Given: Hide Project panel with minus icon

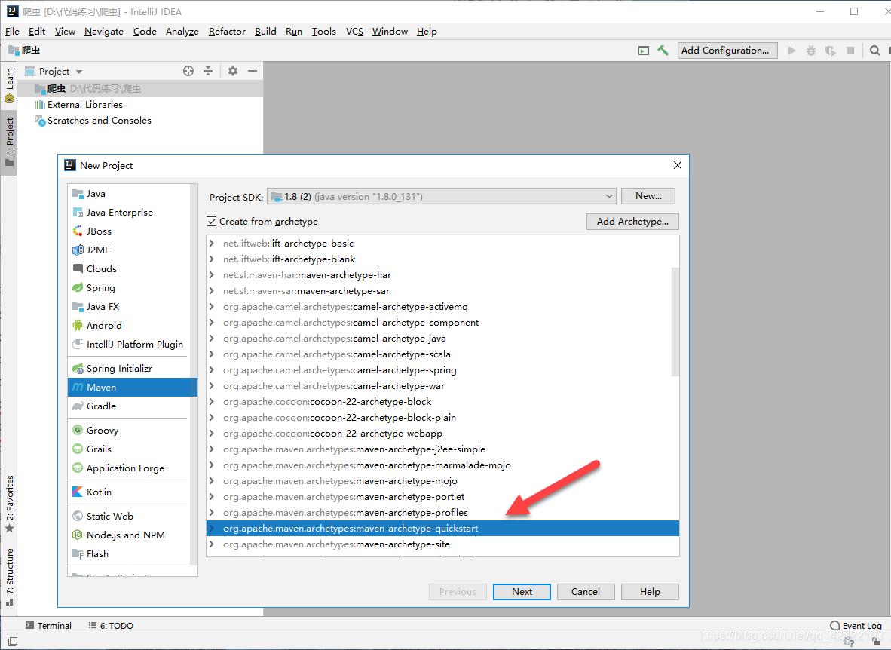Looking at the screenshot, I should pyautogui.click(x=253, y=71).
